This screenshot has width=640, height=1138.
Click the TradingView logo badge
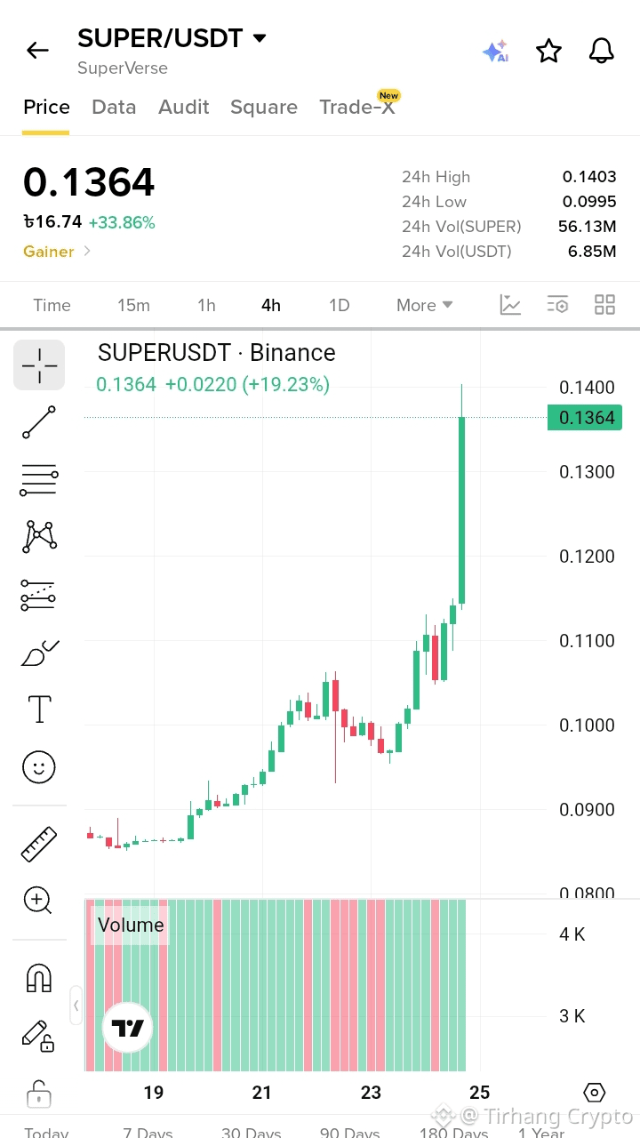(128, 1029)
